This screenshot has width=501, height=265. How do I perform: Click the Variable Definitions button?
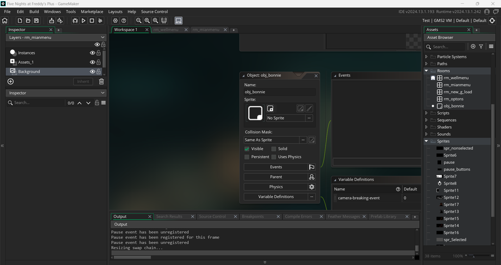pyautogui.click(x=276, y=197)
